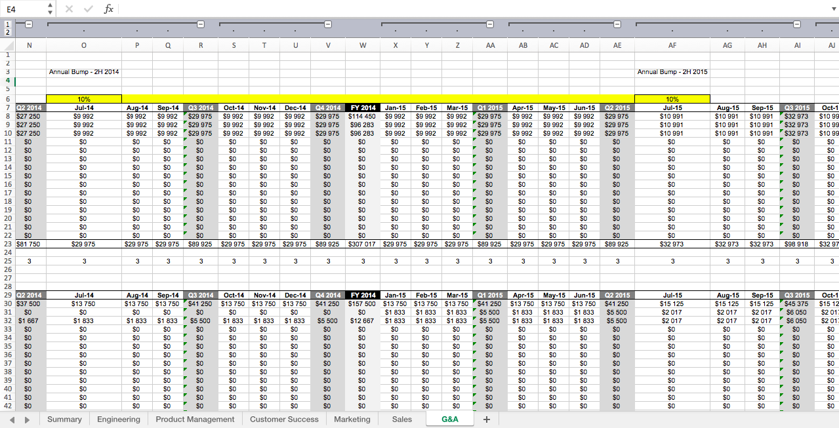This screenshot has width=839, height=428.
Task: Select row 4 by its header
Action: point(7,80)
